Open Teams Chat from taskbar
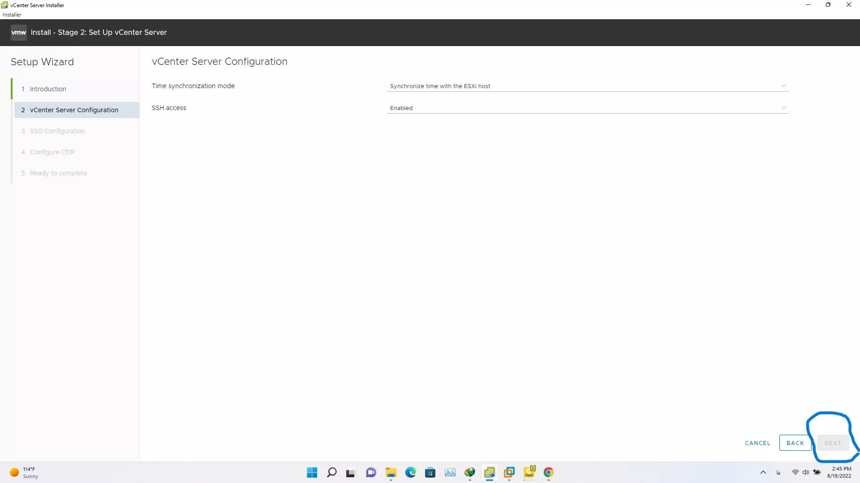The width and height of the screenshot is (860, 483). click(371, 472)
